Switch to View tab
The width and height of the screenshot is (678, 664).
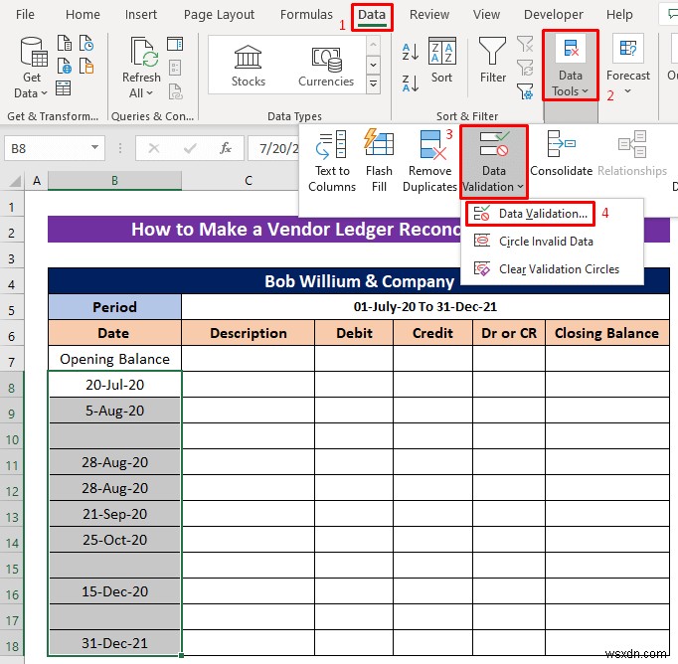pos(486,14)
